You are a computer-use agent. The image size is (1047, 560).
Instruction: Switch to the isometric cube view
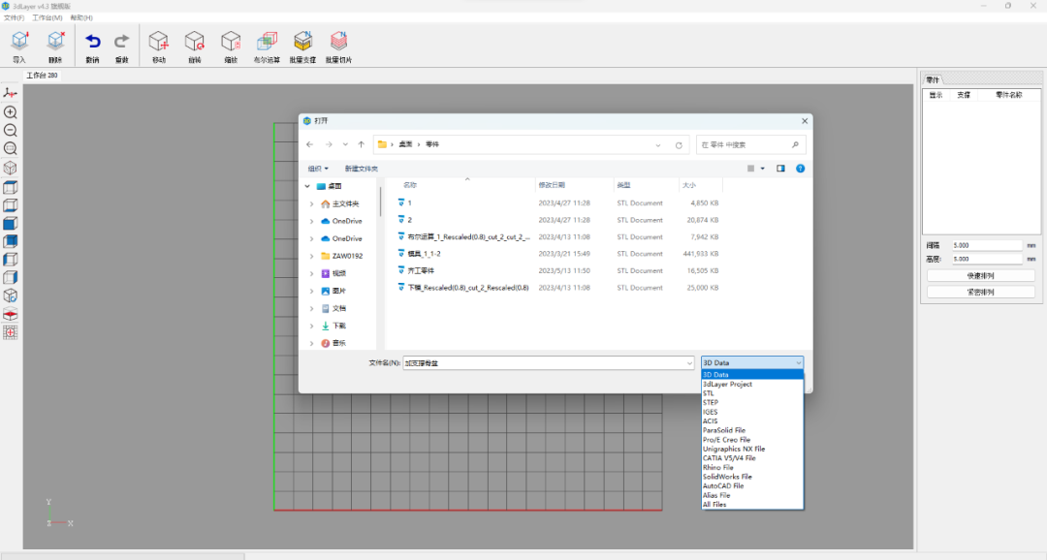[x=10, y=168]
